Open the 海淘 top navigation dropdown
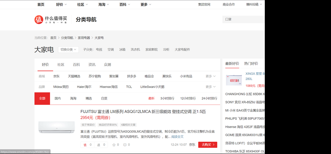Image resolution: width=331 pixels, height=154 pixels. [103, 5]
